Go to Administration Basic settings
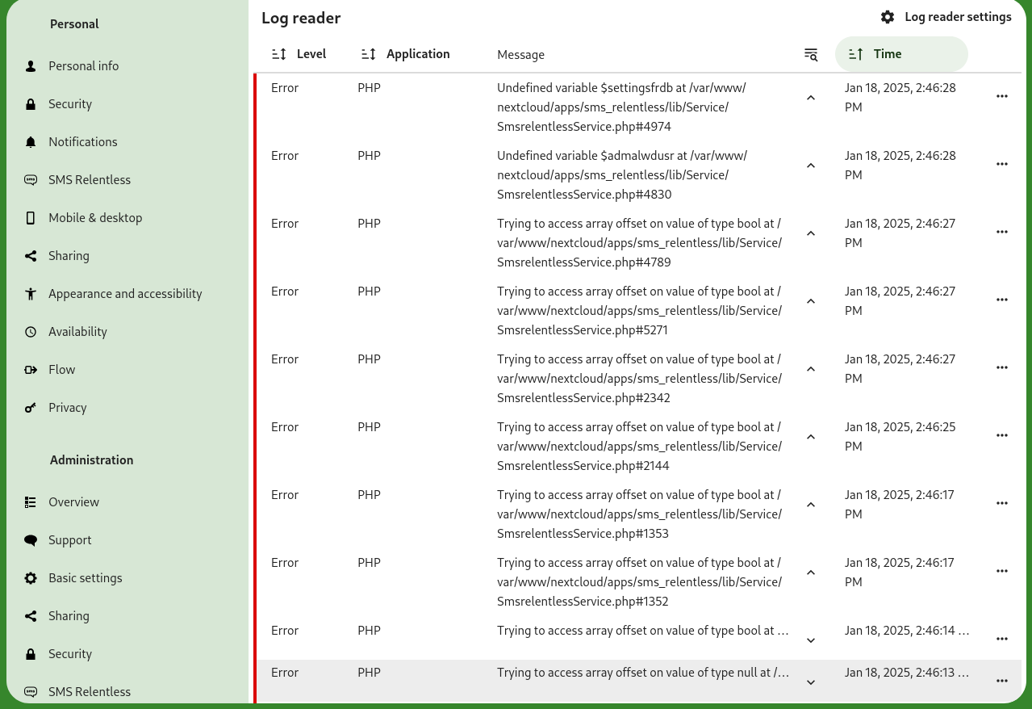Screen dimensions: 1032x709 click(85, 578)
